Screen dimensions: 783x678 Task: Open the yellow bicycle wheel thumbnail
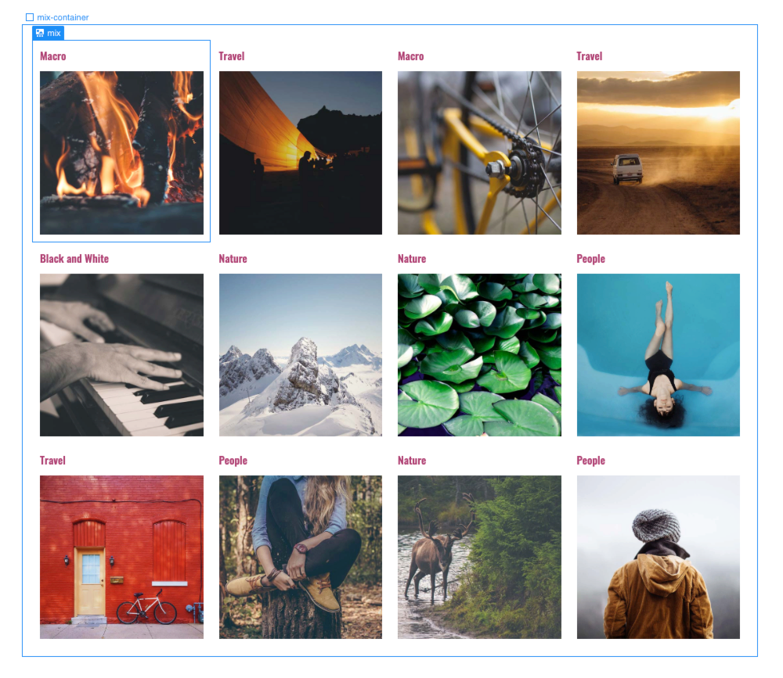479,152
